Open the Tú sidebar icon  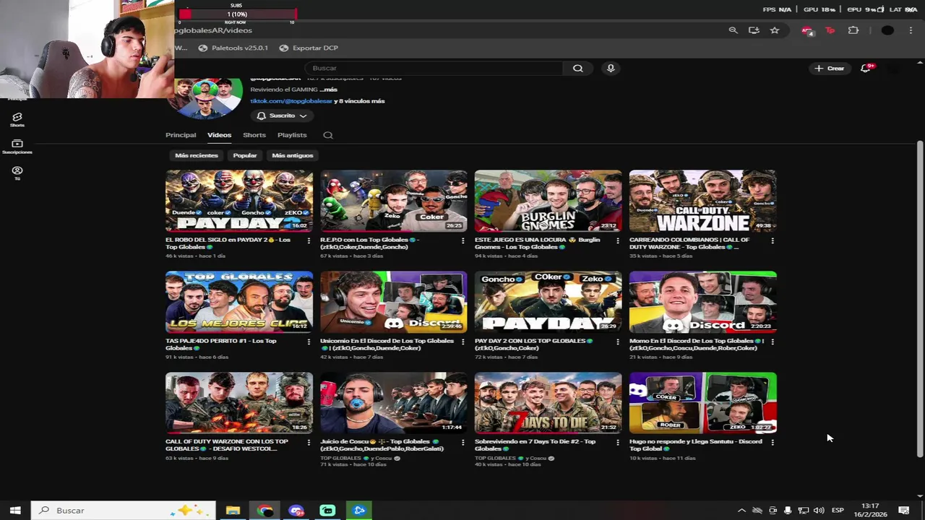(x=17, y=173)
